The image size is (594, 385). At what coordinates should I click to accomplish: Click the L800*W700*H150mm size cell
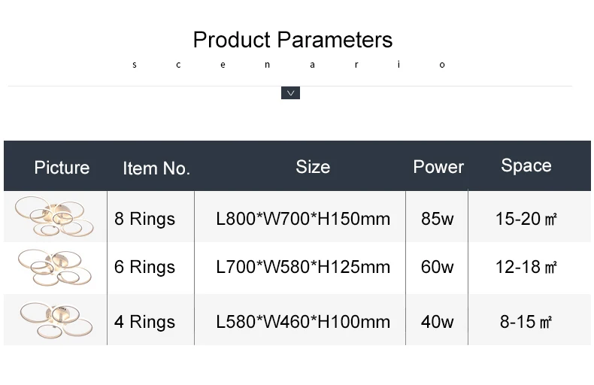pyautogui.click(x=303, y=219)
